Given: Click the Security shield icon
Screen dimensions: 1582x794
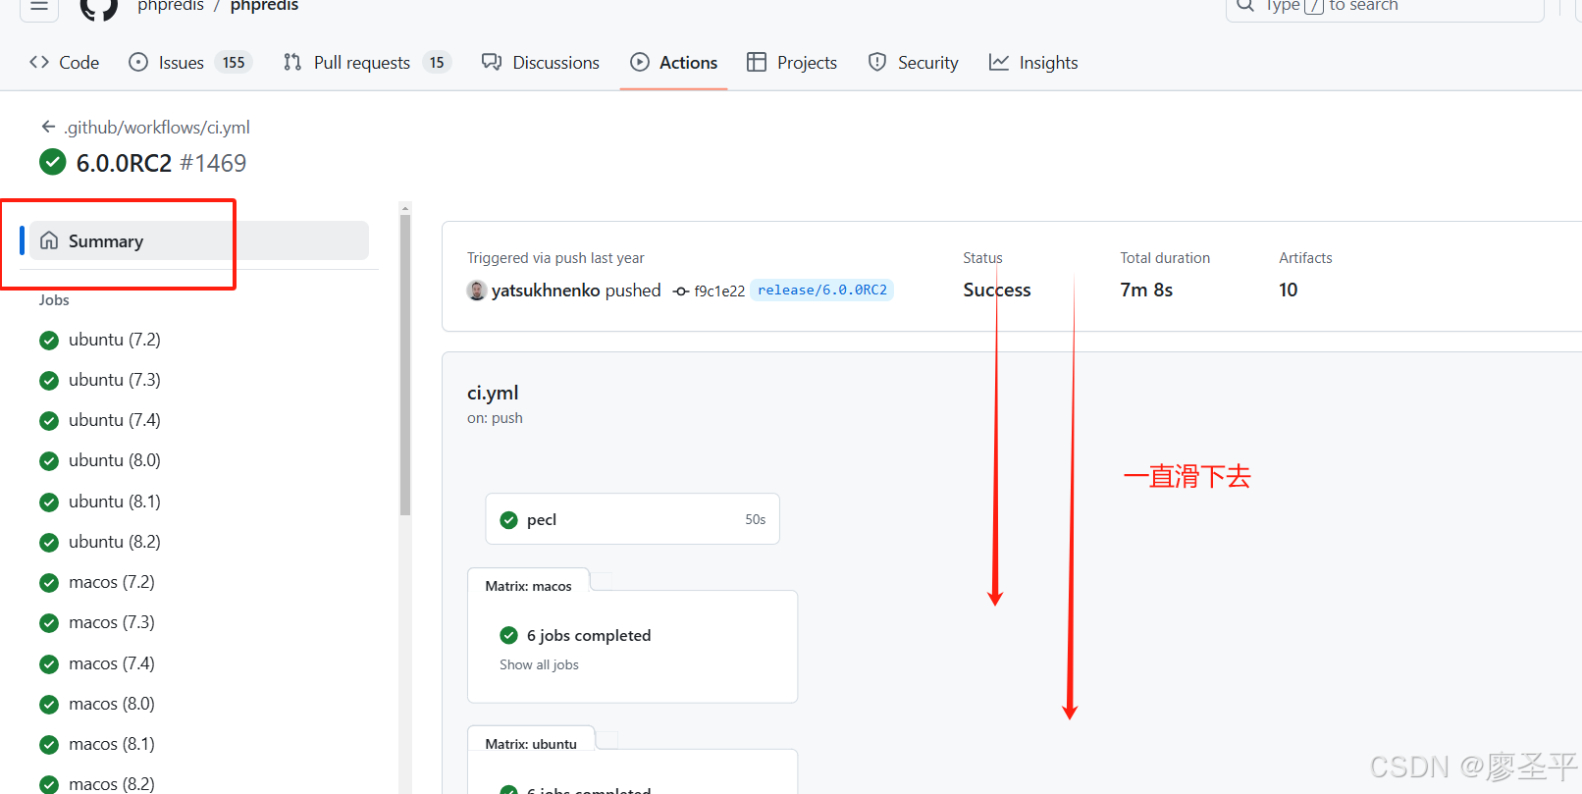Looking at the screenshot, I should [x=877, y=62].
